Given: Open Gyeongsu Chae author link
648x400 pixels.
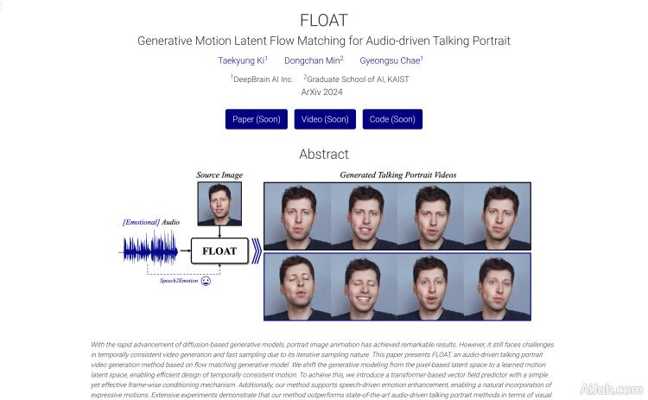Looking at the screenshot, I should [391, 60].
